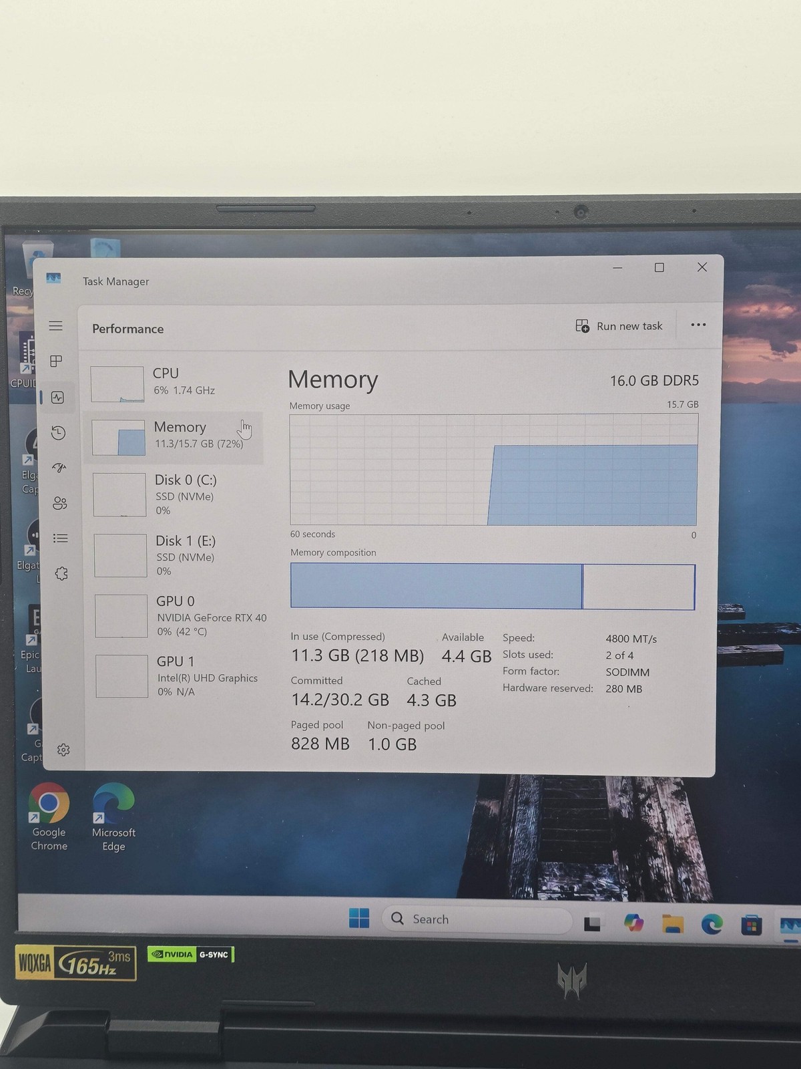The image size is (801, 1069).
Task: Click the Task Manager taskbar icon
Action: click(790, 927)
